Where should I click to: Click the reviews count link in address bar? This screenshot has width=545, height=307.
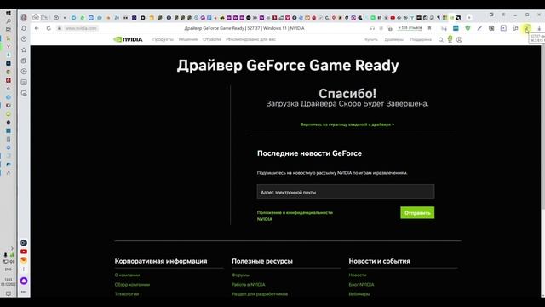[x=410, y=28]
